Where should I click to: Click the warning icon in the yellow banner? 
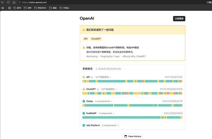84,30
